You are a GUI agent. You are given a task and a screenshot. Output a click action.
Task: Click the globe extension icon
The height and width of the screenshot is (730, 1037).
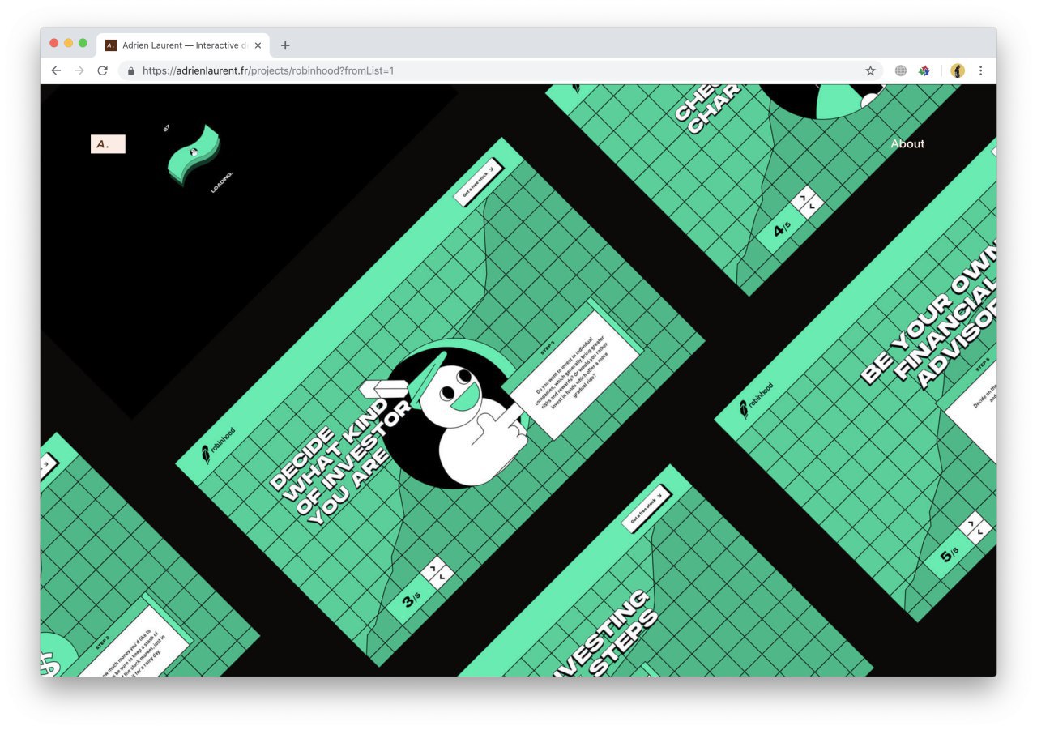900,70
